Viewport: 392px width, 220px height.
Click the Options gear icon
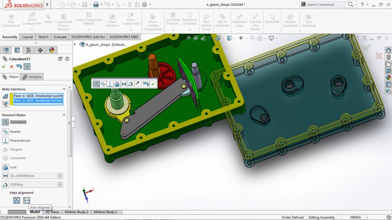tap(144, 5)
